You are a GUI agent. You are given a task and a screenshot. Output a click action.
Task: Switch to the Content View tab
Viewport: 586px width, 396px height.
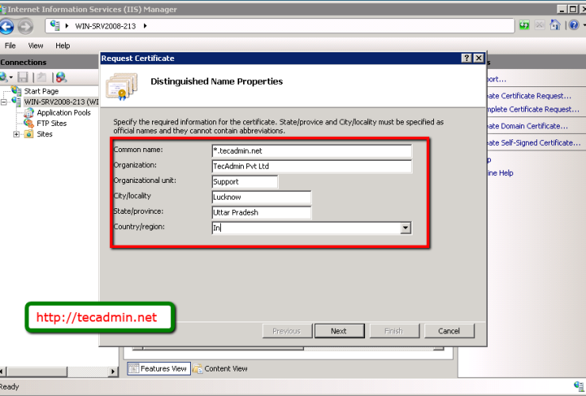(225, 368)
